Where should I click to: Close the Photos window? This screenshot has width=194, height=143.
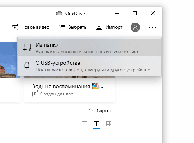click(x=153, y=13)
